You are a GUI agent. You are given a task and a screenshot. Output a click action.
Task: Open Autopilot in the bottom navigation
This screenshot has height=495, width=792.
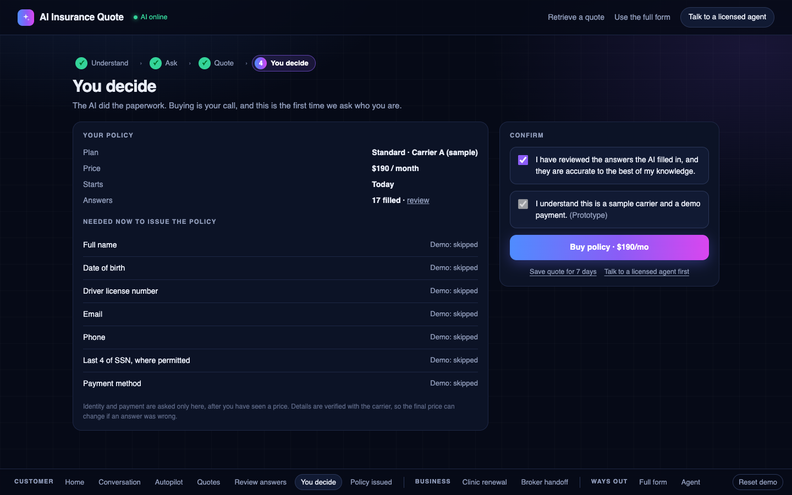(x=169, y=482)
